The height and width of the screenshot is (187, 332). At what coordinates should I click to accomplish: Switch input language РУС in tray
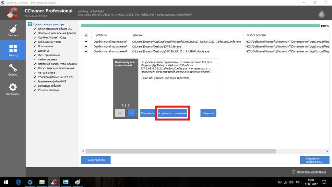click(299, 182)
